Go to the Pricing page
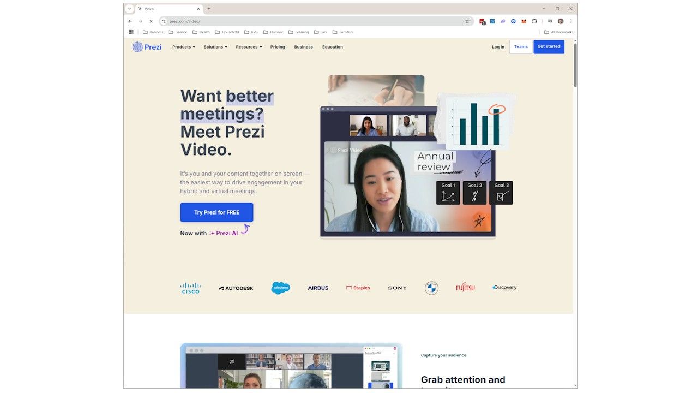Image resolution: width=698 pixels, height=393 pixels. point(278,47)
